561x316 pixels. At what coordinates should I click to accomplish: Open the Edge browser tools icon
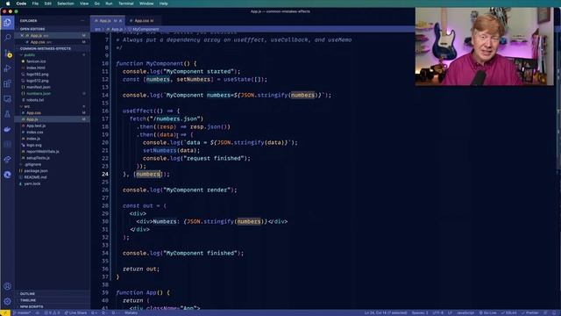click(x=7, y=175)
